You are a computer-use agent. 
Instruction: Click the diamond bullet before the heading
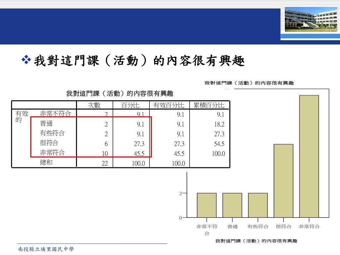[26, 60]
